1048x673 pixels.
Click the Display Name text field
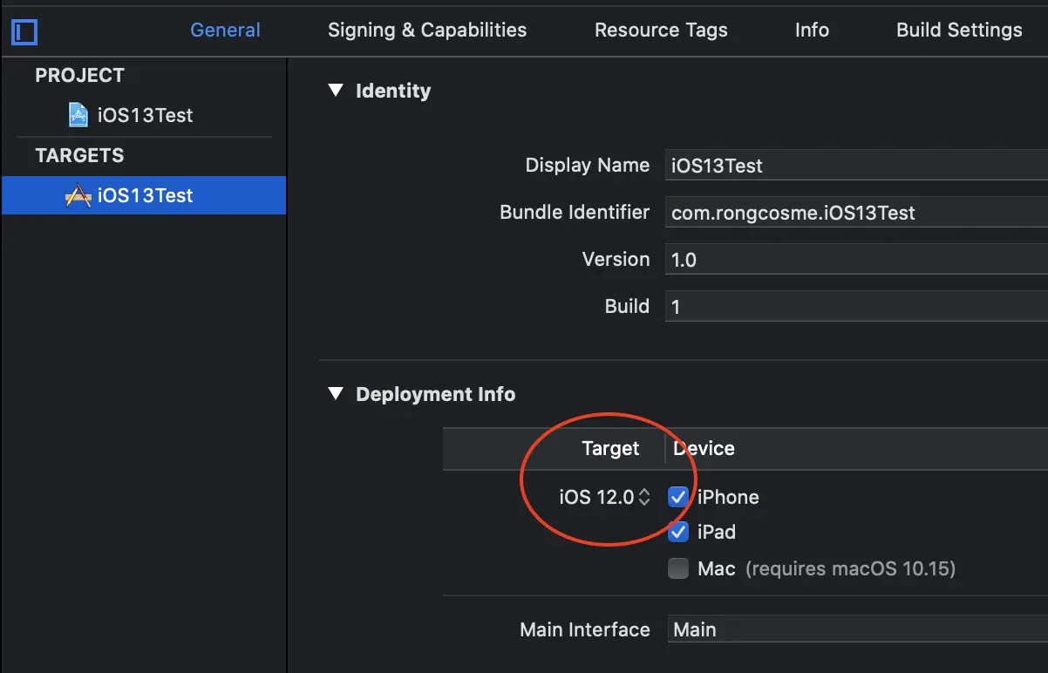[x=856, y=166]
